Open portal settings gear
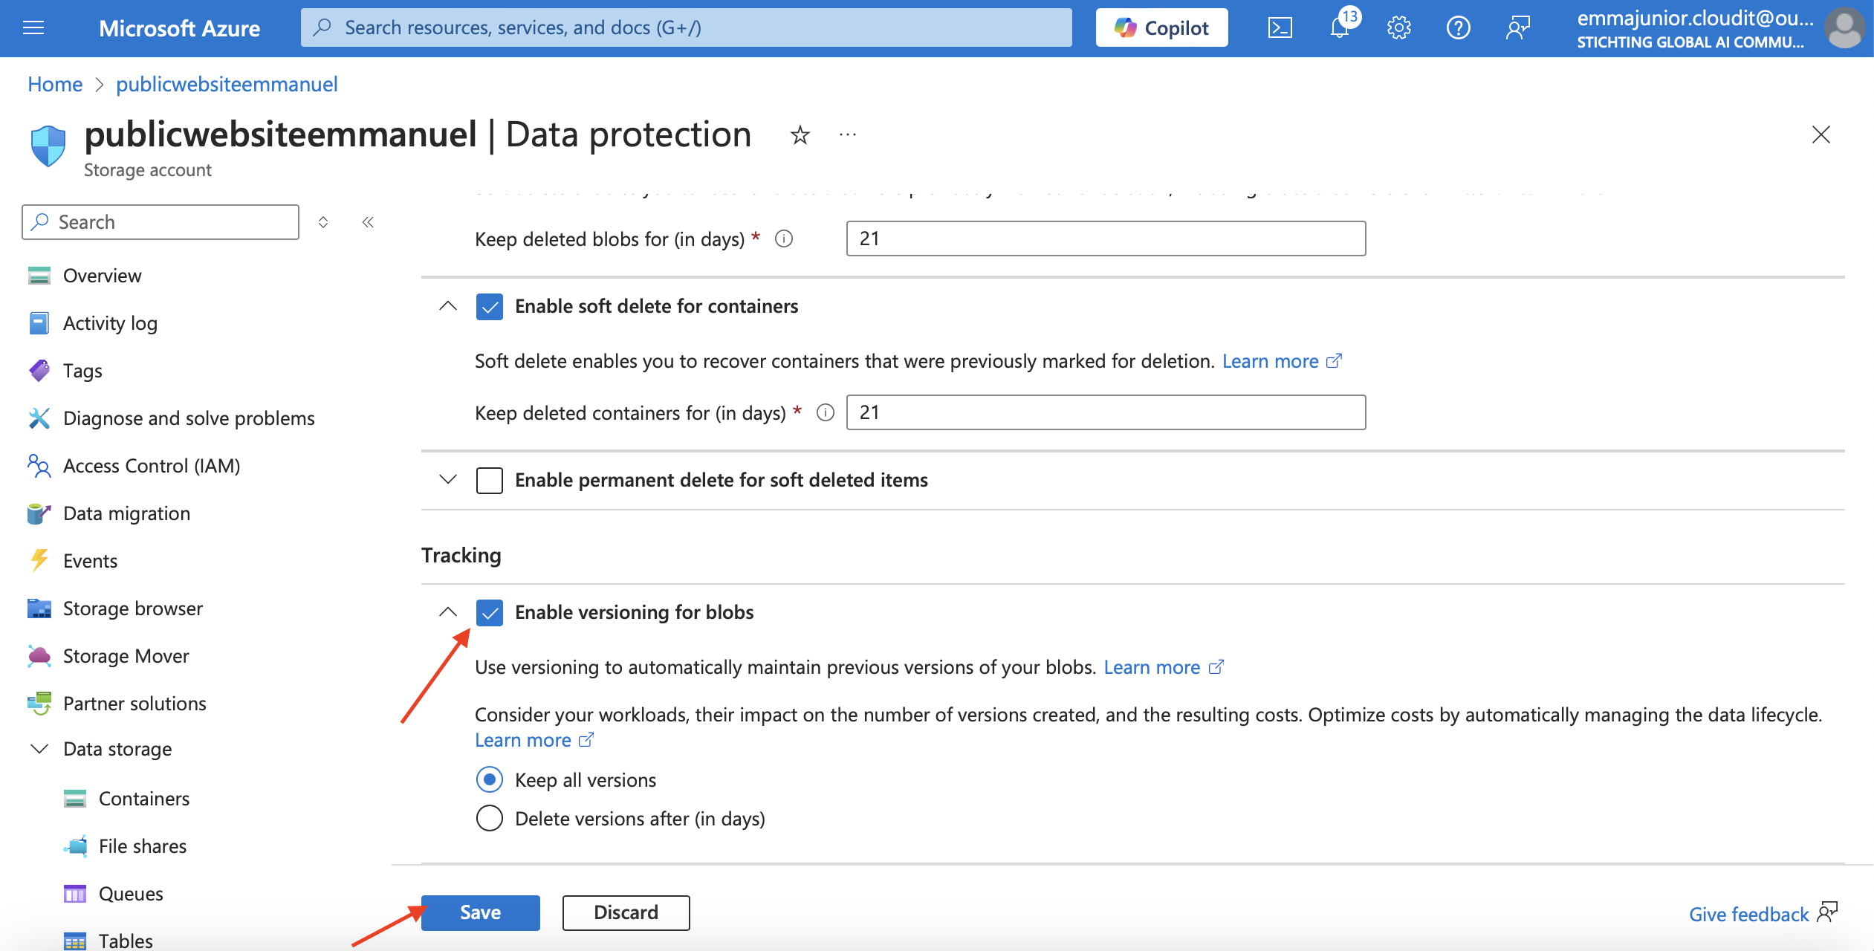Image resolution: width=1874 pixels, height=951 pixels. (1398, 28)
